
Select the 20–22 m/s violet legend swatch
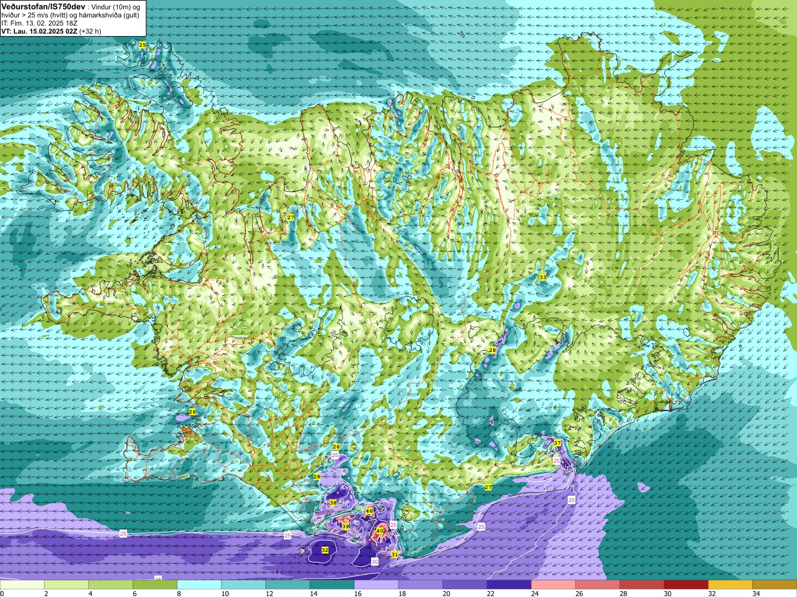(x=465, y=585)
